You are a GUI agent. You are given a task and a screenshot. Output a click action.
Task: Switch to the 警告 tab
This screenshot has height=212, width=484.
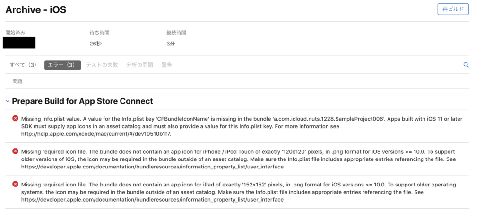167,65
